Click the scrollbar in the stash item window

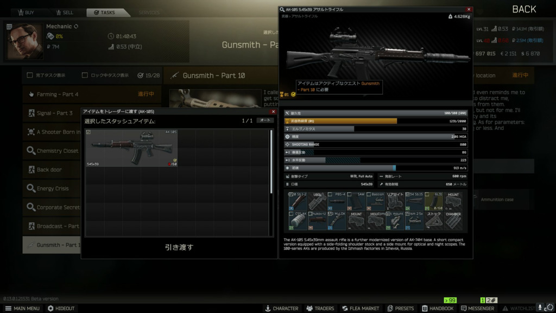271,162
